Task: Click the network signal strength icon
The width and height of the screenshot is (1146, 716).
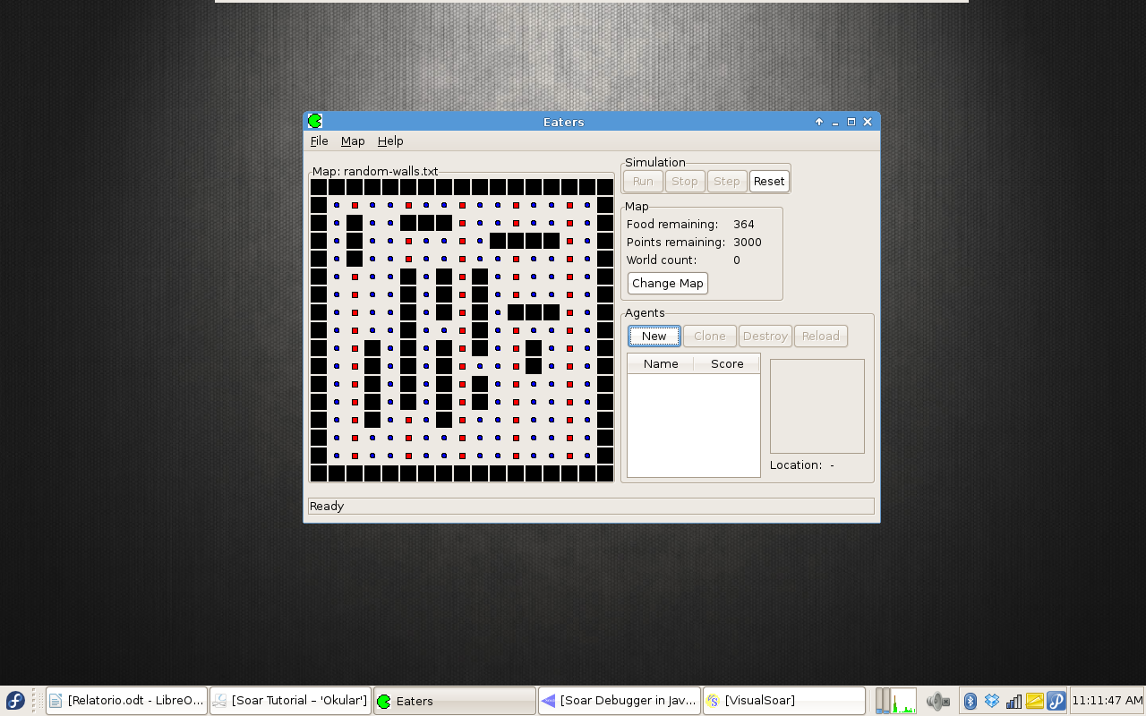Action: [x=1013, y=701]
